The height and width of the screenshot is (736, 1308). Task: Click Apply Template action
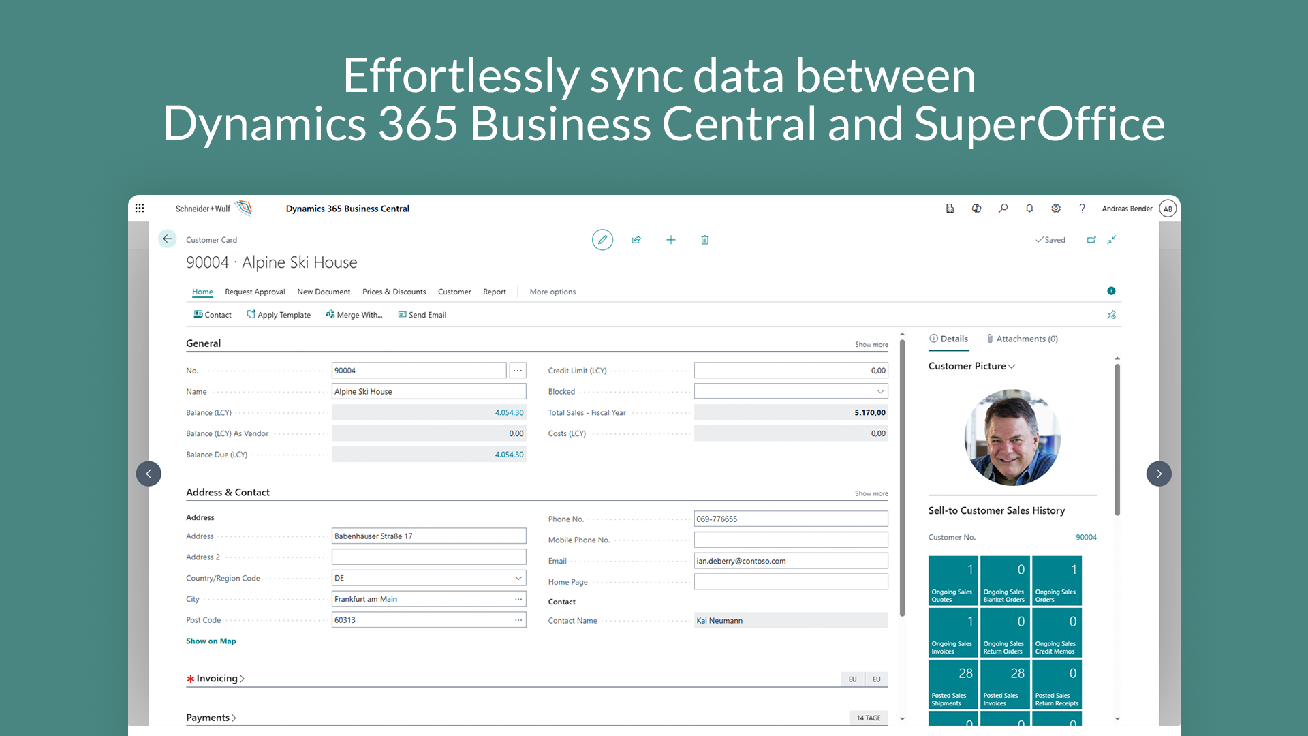tap(279, 315)
